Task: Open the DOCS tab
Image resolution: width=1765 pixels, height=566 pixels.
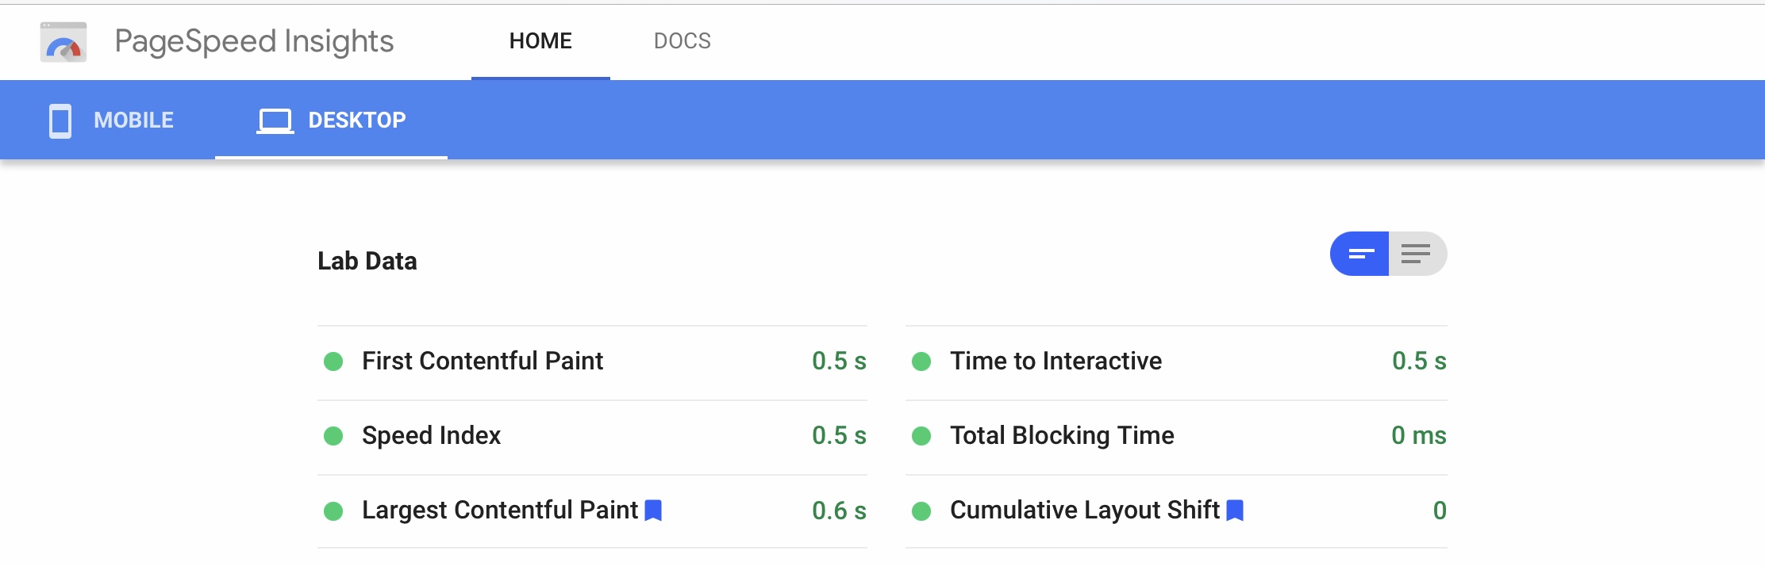Action: point(683,41)
